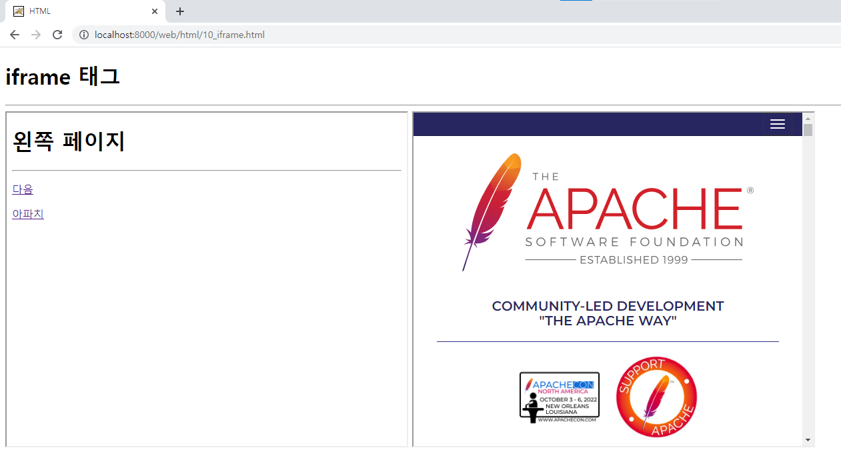
Task: Click the 'COMMUNITY-LED DEVELOPMENT' text
Action: point(608,306)
